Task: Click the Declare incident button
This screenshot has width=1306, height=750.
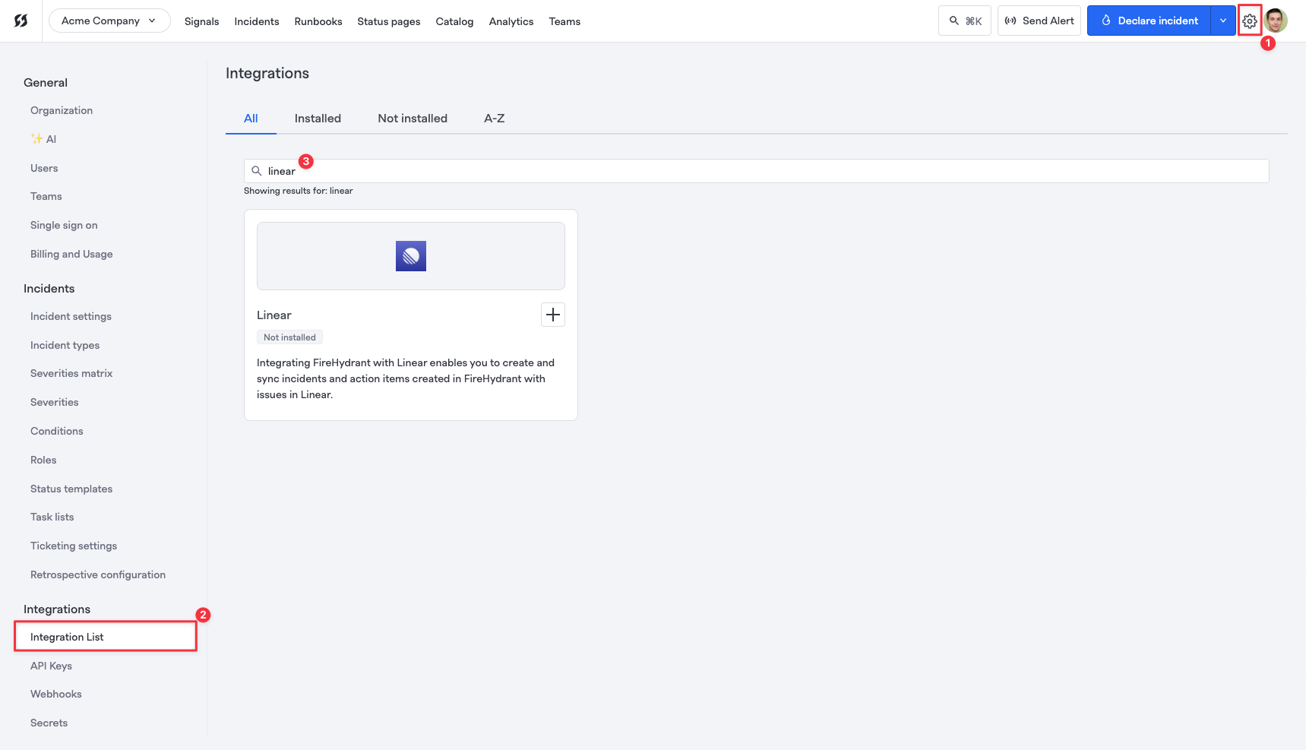Action: coord(1149,21)
